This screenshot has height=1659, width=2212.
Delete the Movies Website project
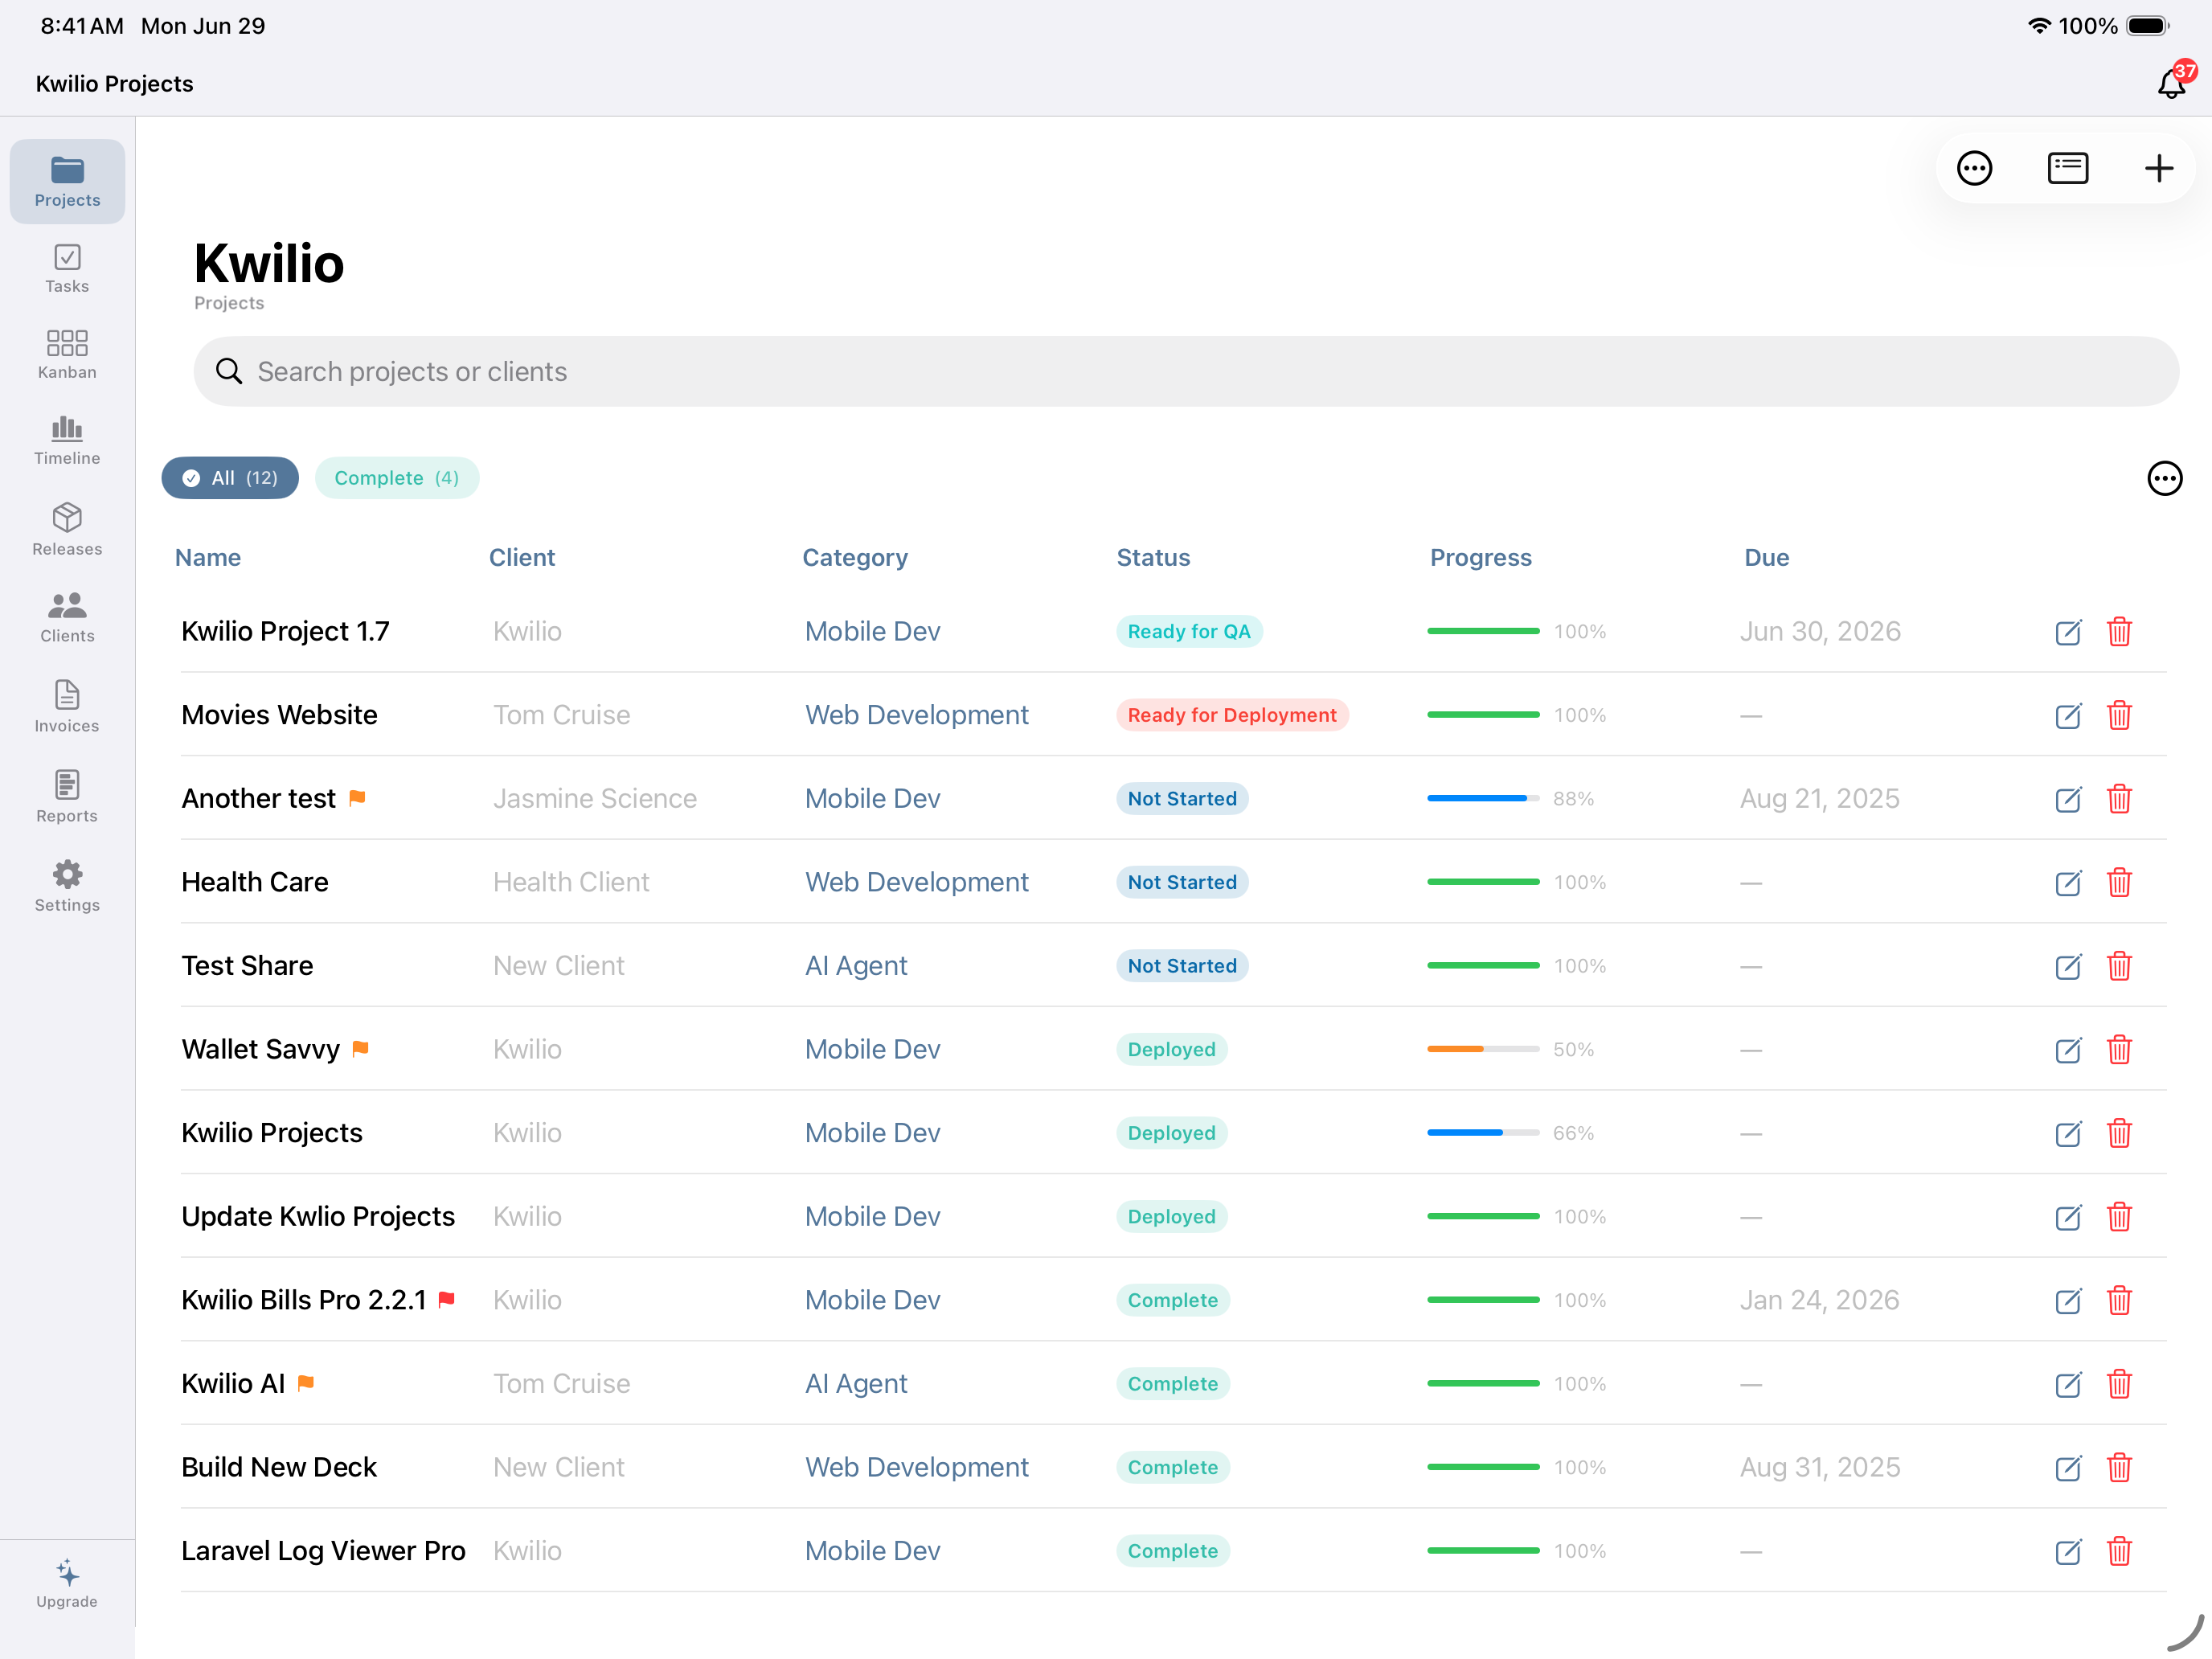click(x=2119, y=716)
